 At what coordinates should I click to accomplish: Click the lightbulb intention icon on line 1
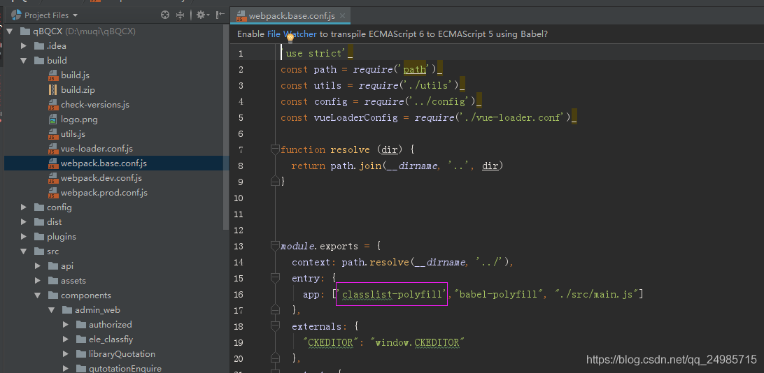[291, 39]
